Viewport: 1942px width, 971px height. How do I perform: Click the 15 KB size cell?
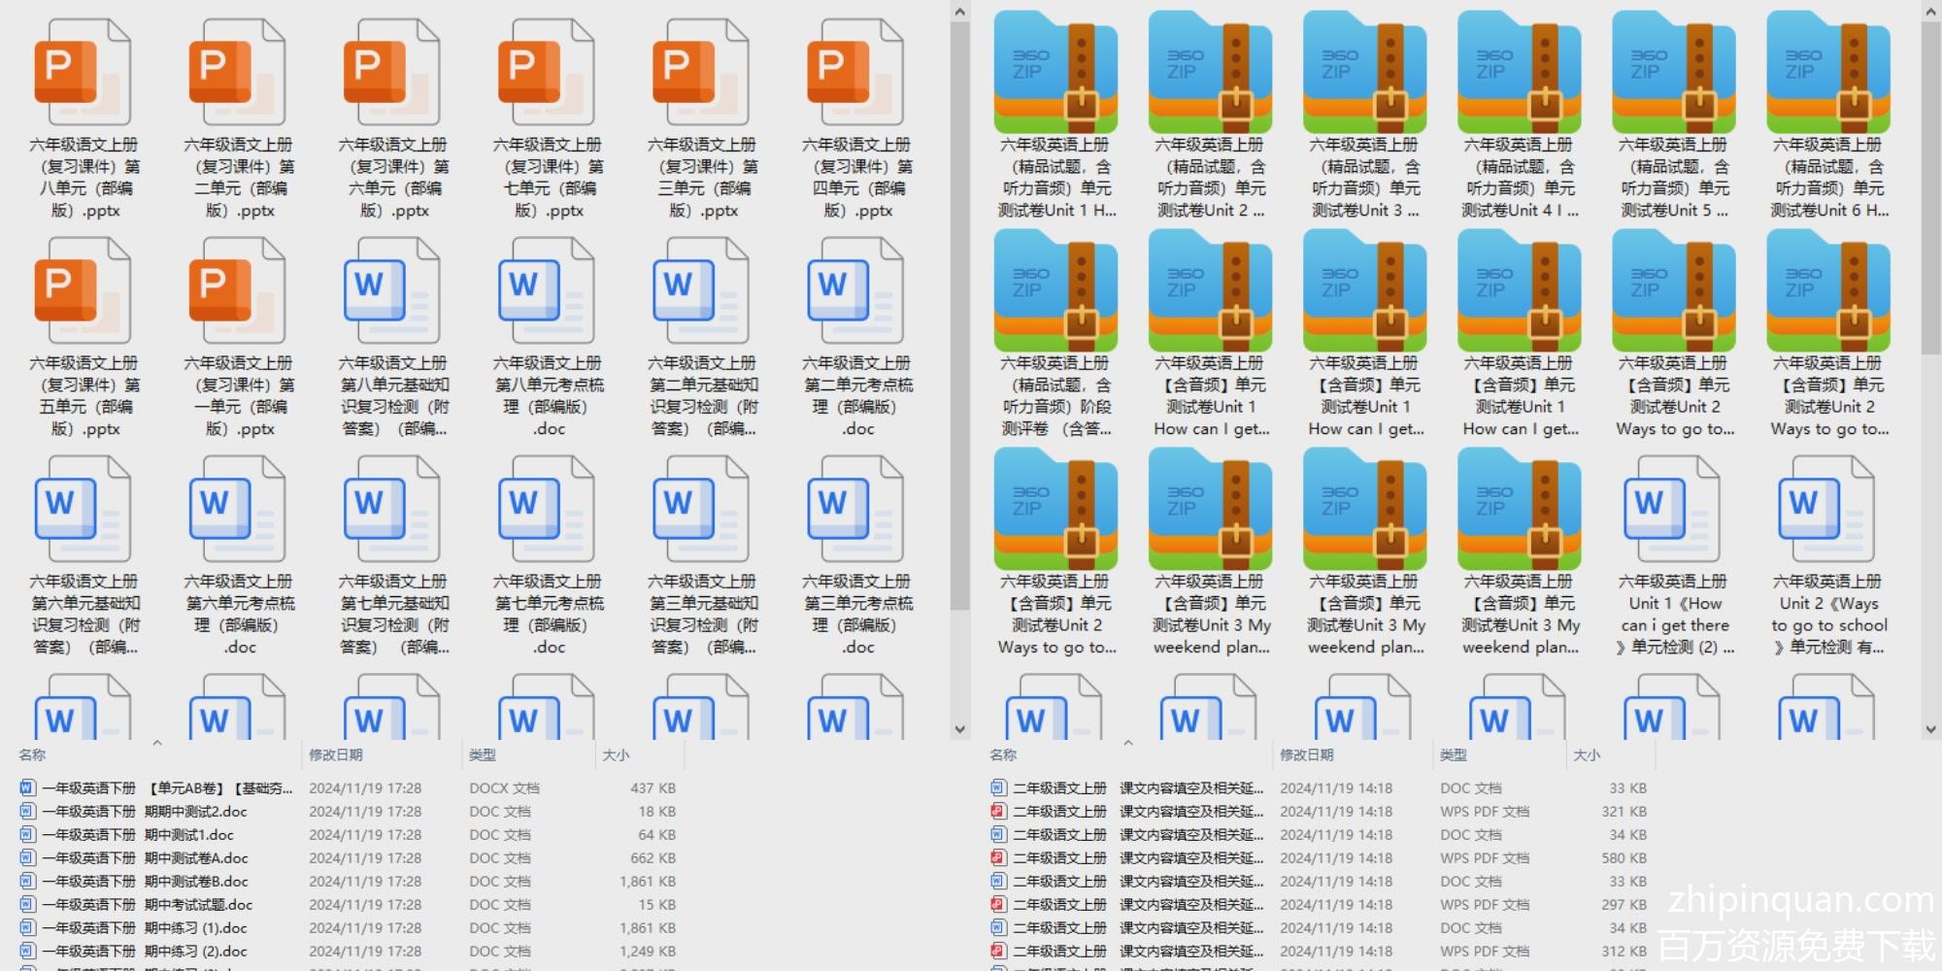pyautogui.click(x=656, y=904)
